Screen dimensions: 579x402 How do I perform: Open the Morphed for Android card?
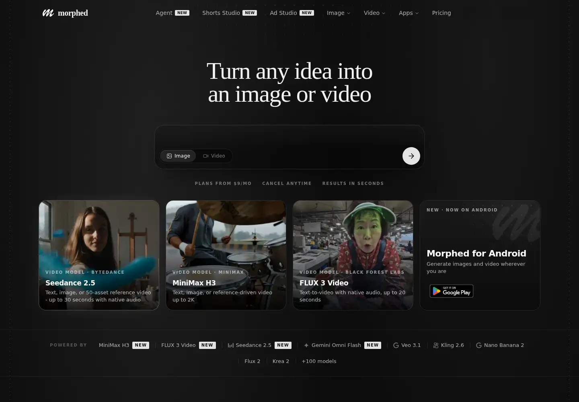480,255
